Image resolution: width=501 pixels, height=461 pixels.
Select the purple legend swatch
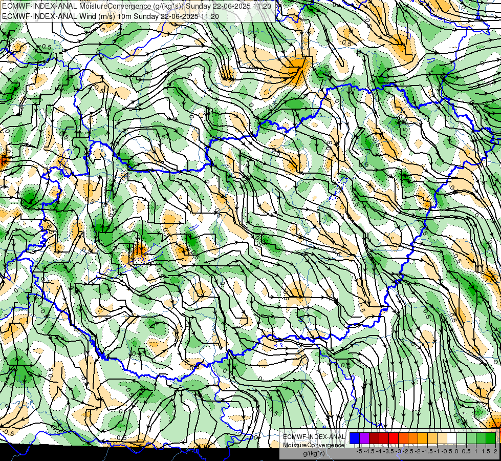(364, 438)
